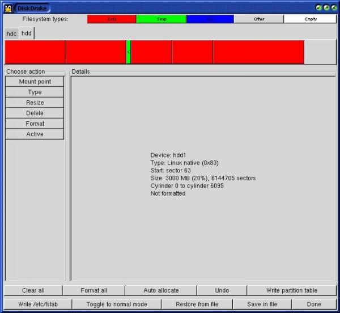Viewport: 340px width, 313px height.
Task: Click the green Swap filesystem type legend
Action: click(161, 19)
